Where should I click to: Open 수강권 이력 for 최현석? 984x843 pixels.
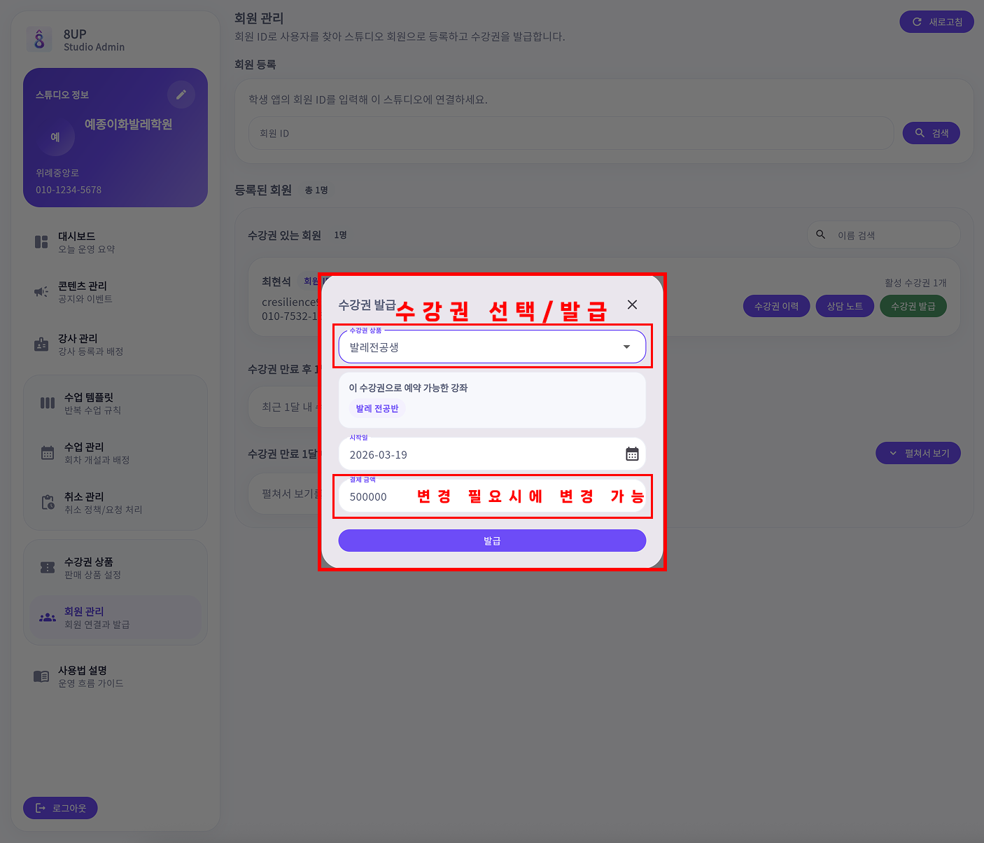tap(776, 306)
